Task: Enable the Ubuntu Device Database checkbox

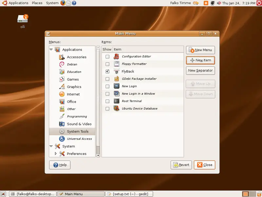Action: coord(107,109)
